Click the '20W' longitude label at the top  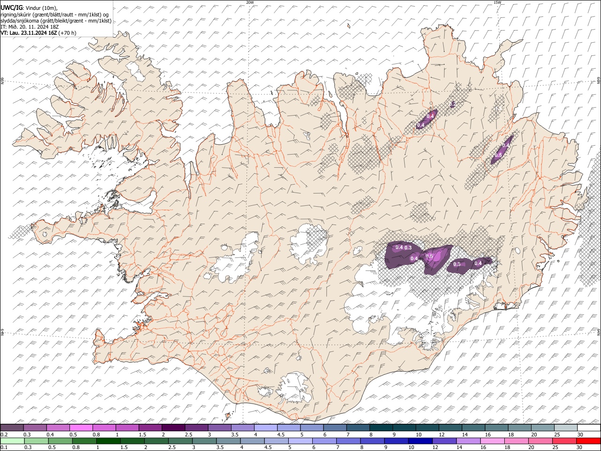(x=250, y=2)
